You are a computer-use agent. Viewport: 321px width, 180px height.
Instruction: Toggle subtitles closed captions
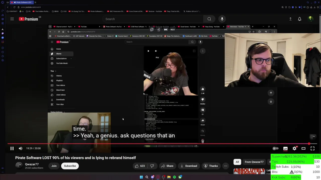pos(285,148)
